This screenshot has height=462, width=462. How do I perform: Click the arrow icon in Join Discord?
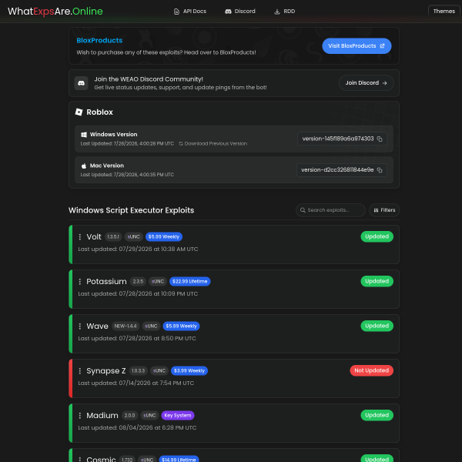coord(384,83)
